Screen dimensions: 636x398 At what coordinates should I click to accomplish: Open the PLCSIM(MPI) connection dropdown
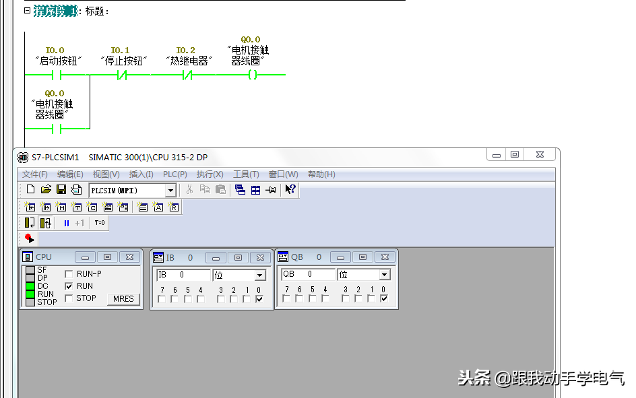(x=170, y=191)
